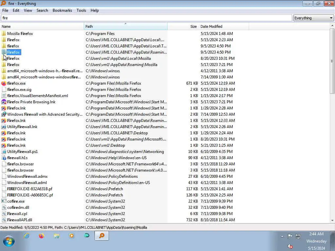Select the WindowsFirewall.adml file name
Screen dimensions: 335x251
point(27,183)
